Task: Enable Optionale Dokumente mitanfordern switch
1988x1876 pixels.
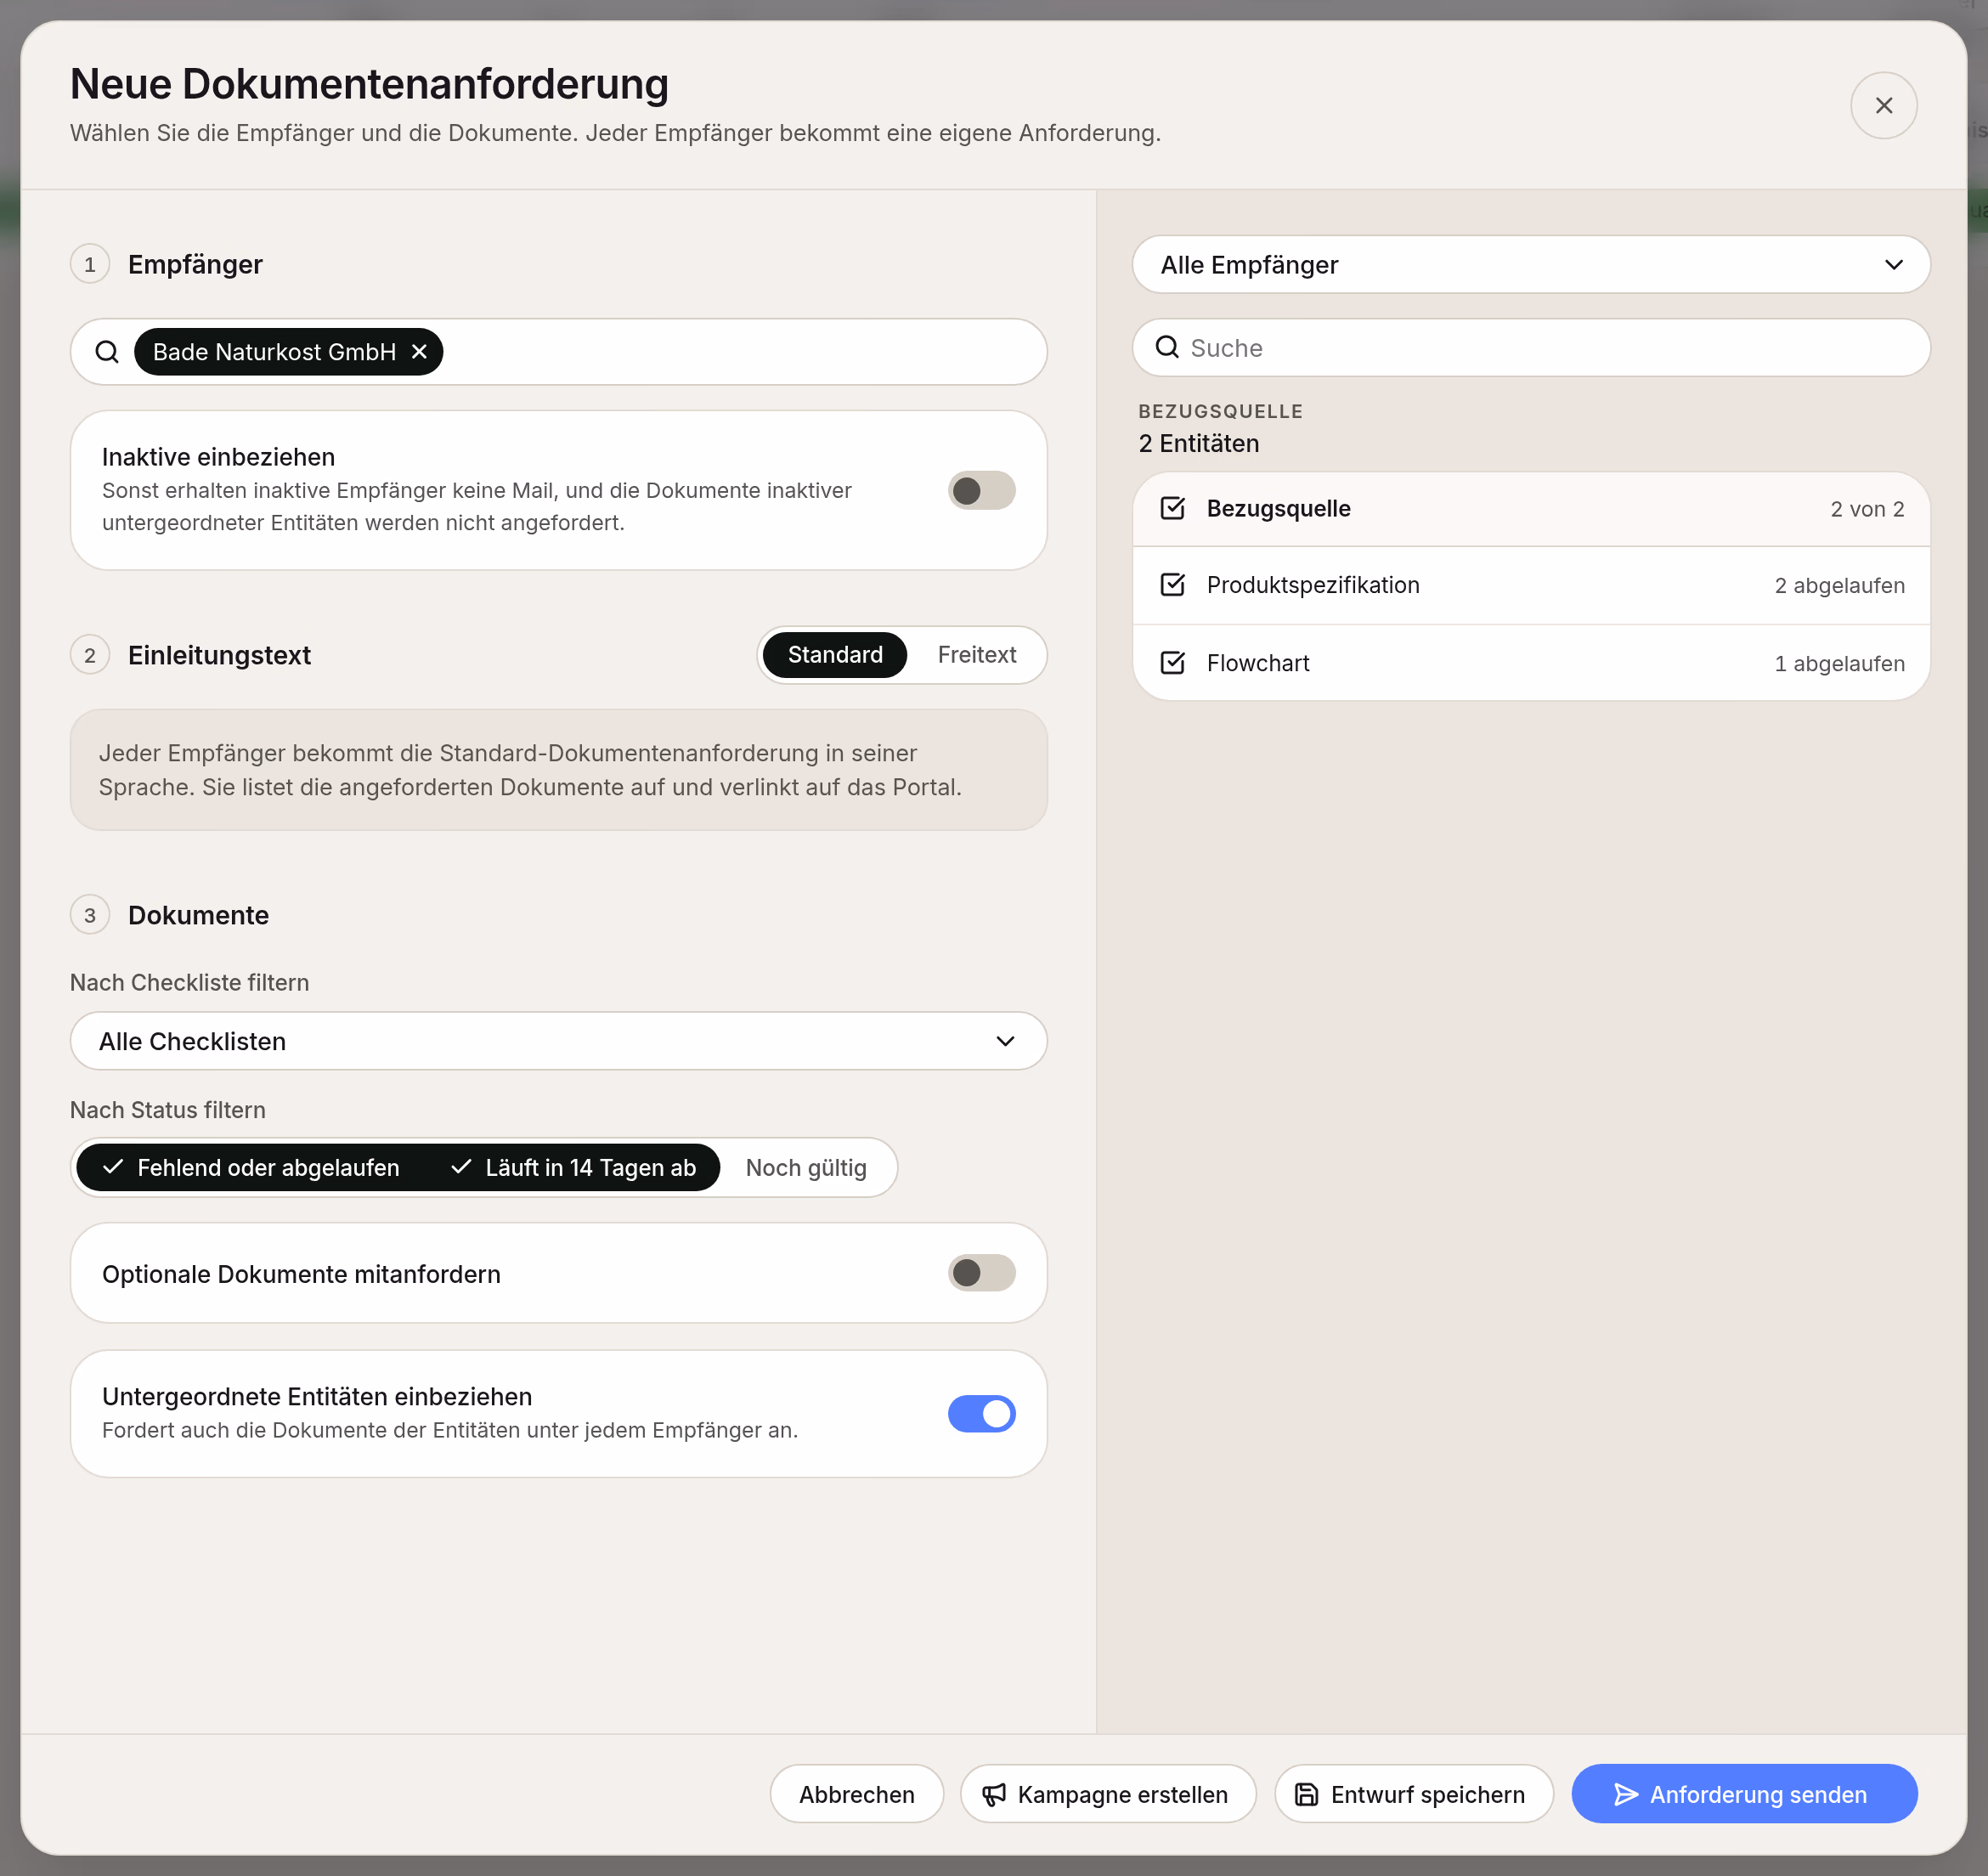Action: point(981,1272)
